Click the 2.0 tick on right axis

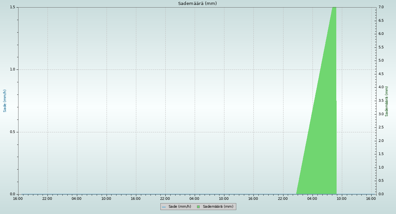click(380, 141)
